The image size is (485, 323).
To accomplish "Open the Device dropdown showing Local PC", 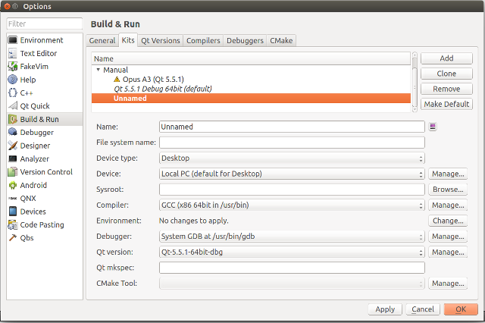I will [292, 174].
